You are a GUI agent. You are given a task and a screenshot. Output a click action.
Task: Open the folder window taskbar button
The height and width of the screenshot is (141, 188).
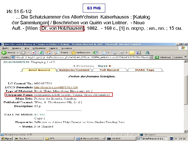click(x=59, y=139)
